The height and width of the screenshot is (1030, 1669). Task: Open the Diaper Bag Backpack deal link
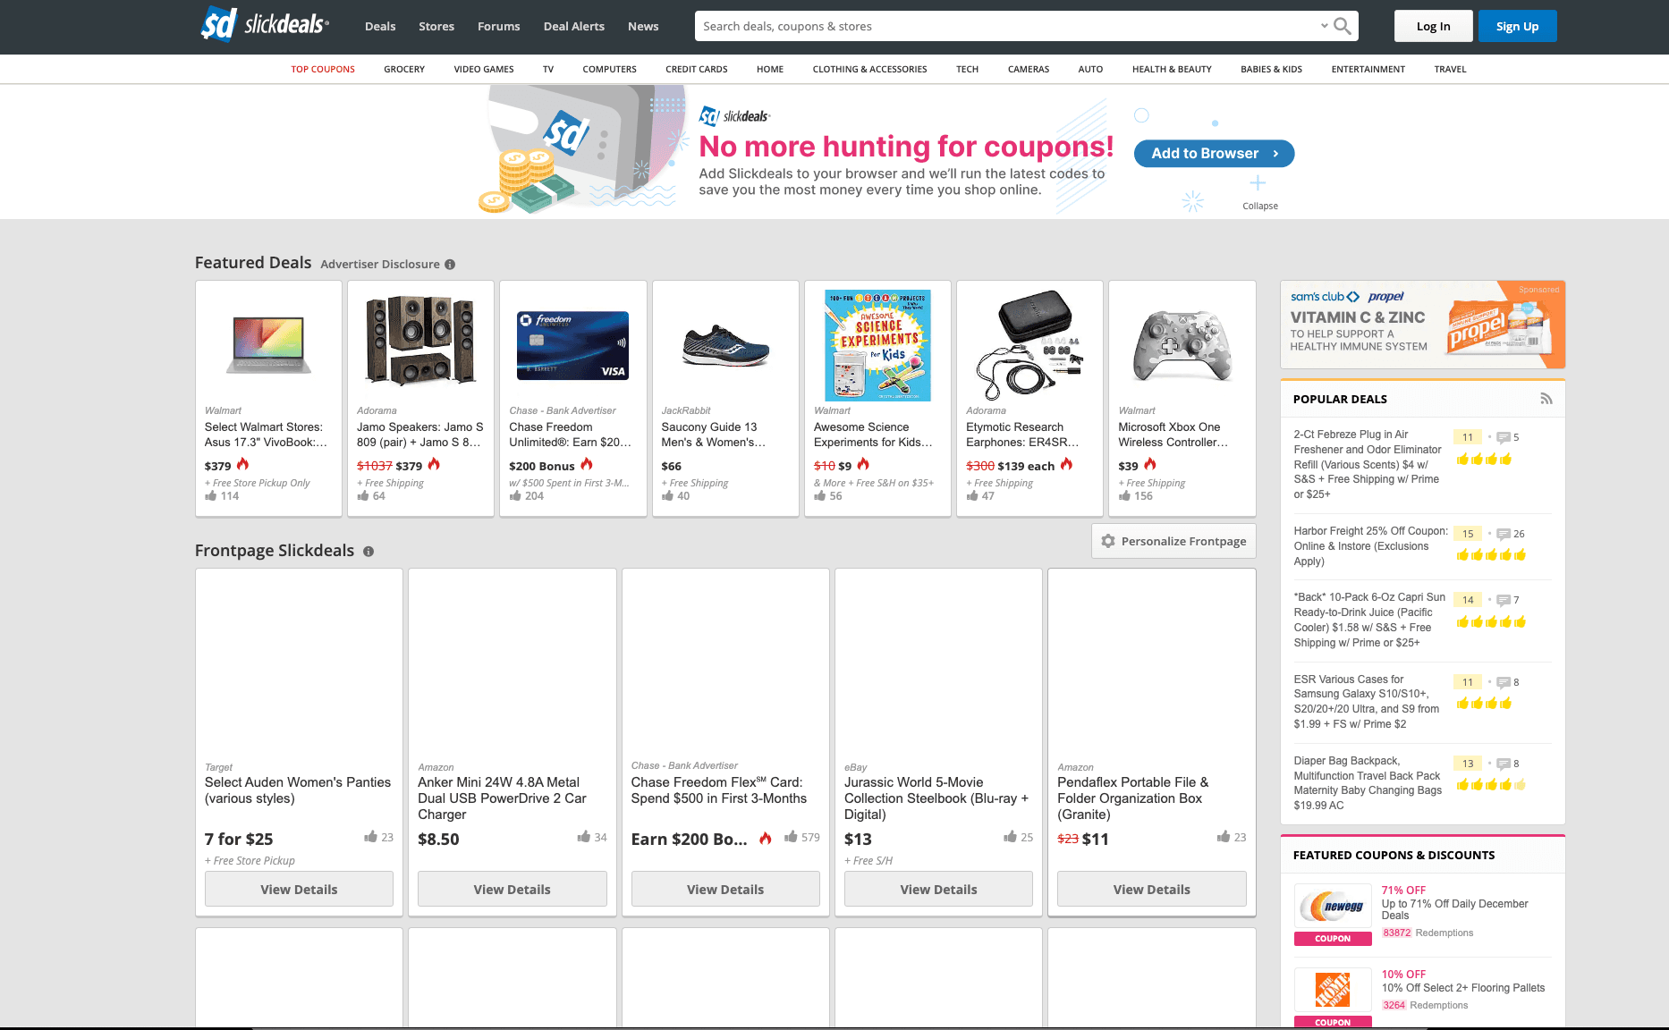(x=1368, y=783)
